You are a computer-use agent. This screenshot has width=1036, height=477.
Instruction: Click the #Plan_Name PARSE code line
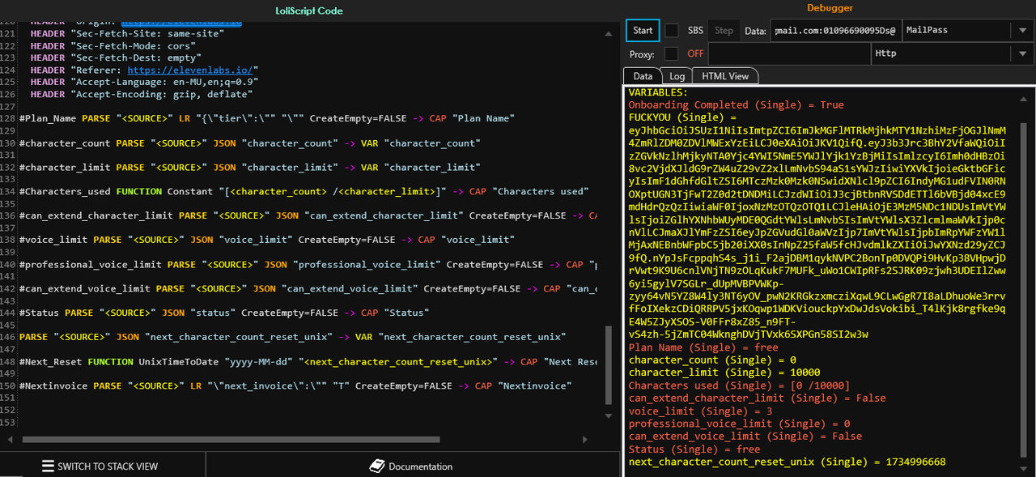coord(267,118)
